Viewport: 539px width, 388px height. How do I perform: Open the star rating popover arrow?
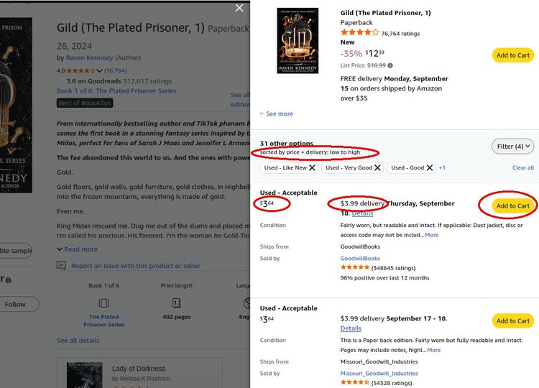point(100,70)
